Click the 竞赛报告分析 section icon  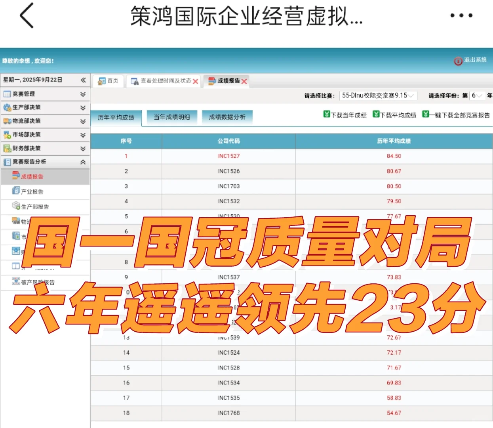[x=7, y=162]
